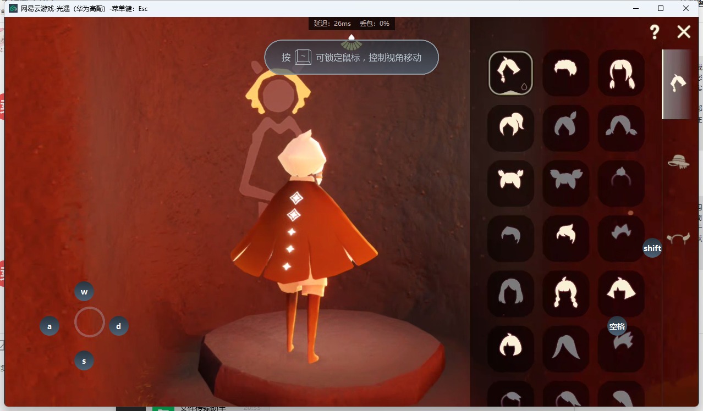Screen dimensions: 703x411
Task: Click the latency 延迟: 26ms readout
Action: click(x=332, y=24)
